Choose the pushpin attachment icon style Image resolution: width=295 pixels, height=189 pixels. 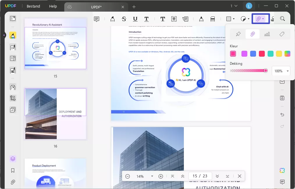coord(238,34)
